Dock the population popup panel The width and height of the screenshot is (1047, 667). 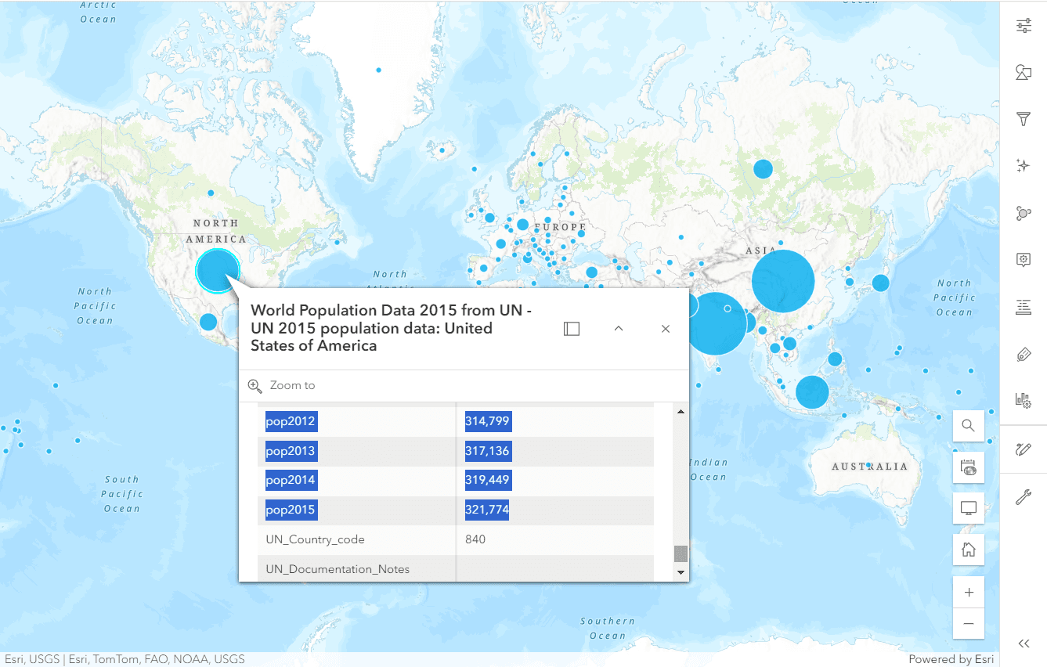(x=572, y=329)
